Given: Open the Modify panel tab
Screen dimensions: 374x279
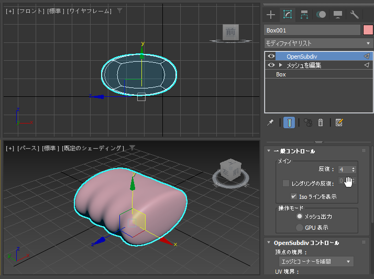Looking at the screenshot, I should pyautogui.click(x=288, y=15).
